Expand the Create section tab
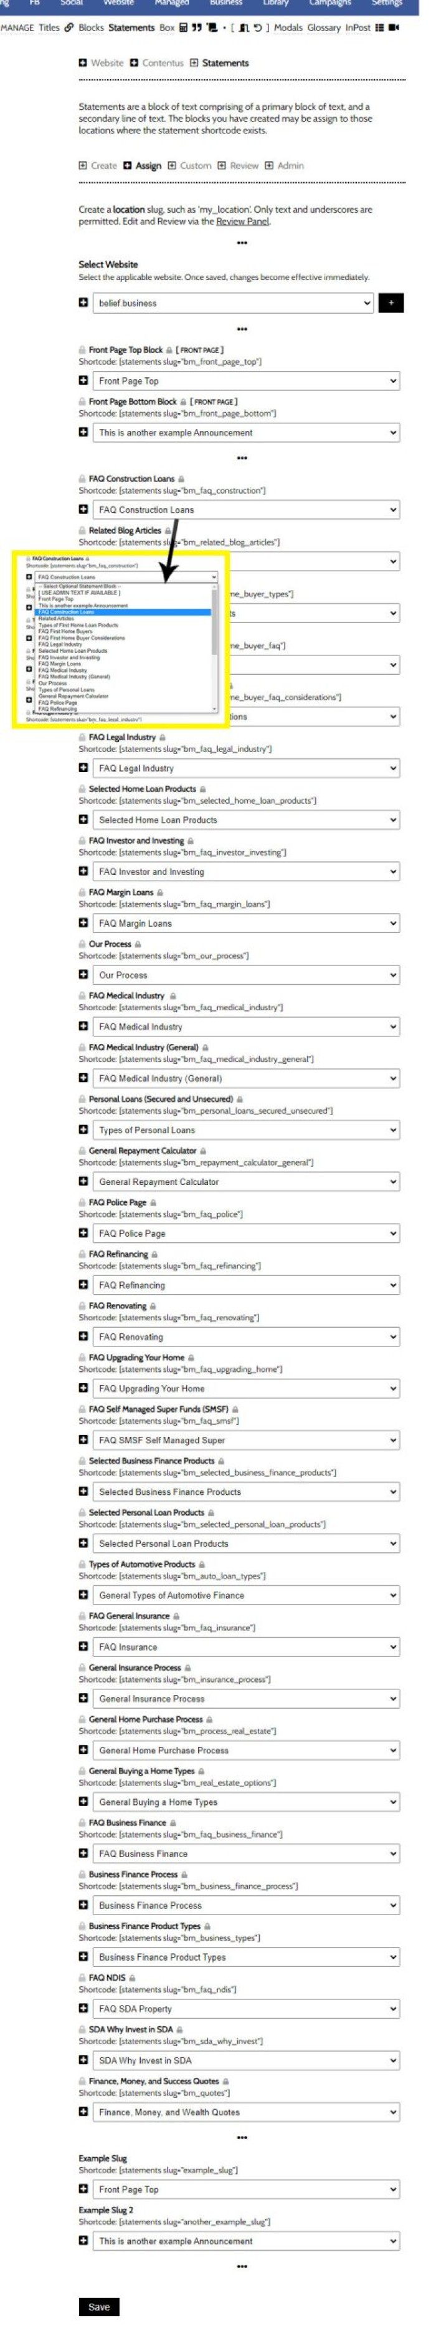 click(98, 167)
